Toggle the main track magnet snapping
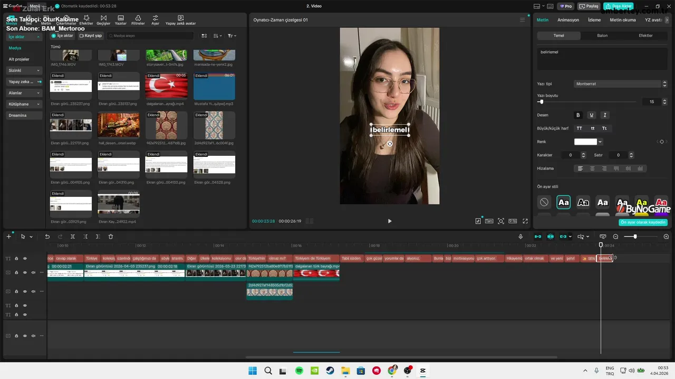This screenshot has width=675, height=379. (x=538, y=237)
